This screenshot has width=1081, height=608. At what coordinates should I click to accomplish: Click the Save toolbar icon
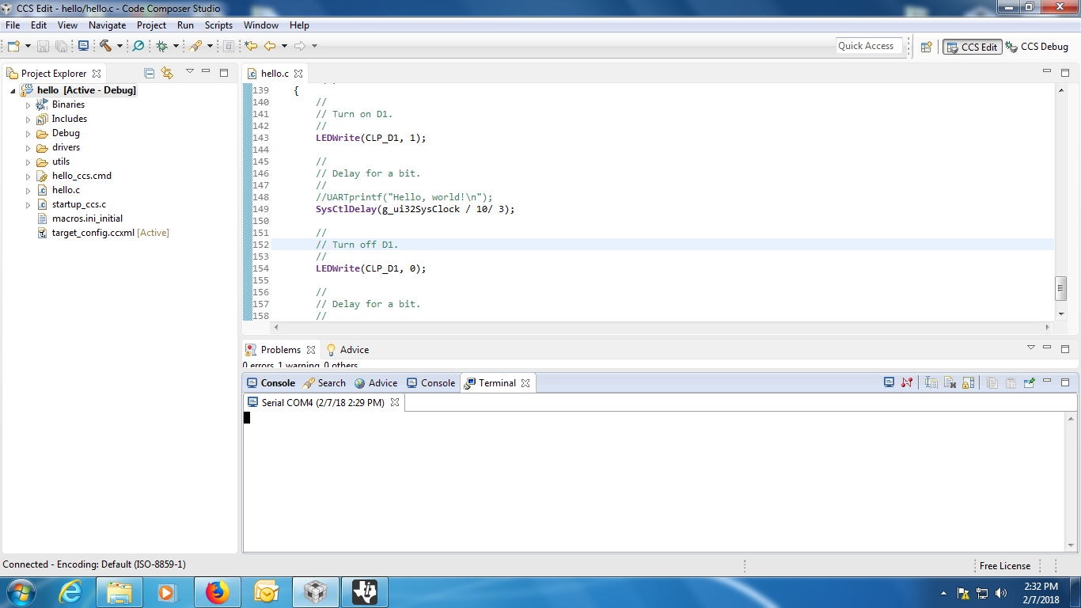click(x=43, y=46)
